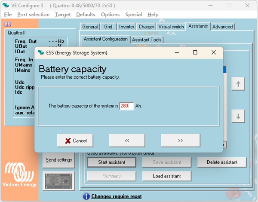
Task: Click the 'Freq. Out' readout label
Action: [x=26, y=41]
